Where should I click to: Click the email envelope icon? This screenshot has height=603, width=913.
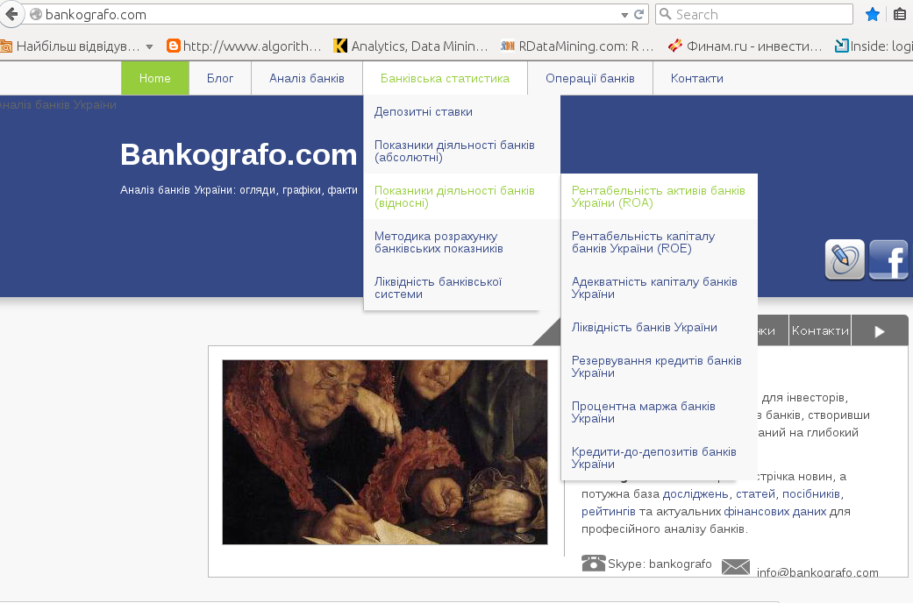coord(735,567)
